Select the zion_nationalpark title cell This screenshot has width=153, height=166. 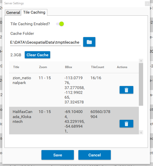(x=22, y=80)
